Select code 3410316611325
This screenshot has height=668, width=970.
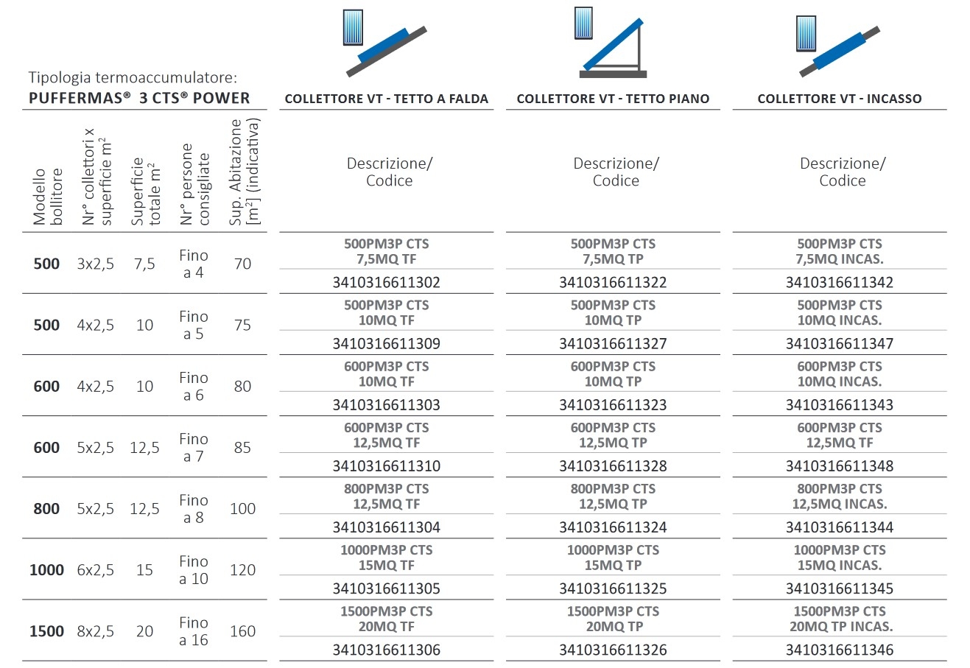coord(614,588)
